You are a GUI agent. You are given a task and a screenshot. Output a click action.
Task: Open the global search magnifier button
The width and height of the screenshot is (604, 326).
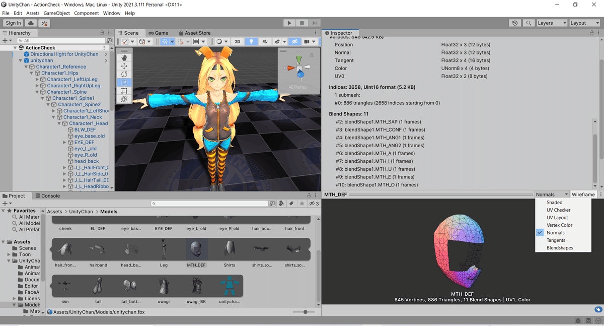(528, 23)
